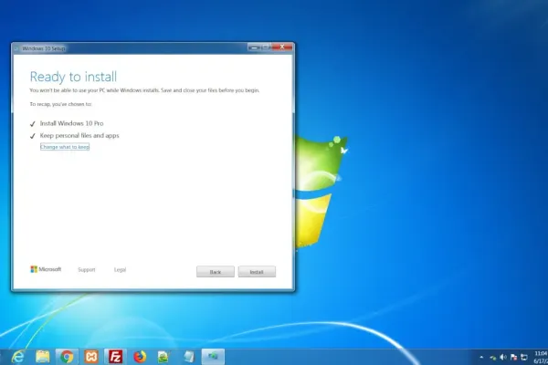Go back with the Back button

216,272
